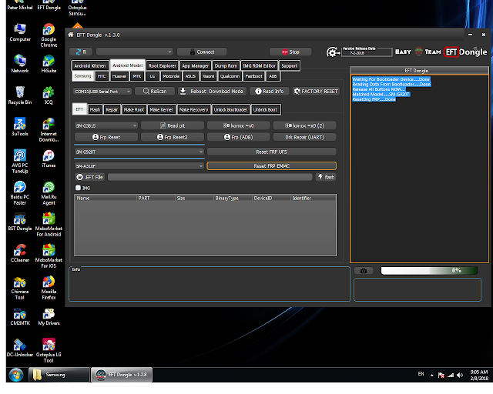Expand the SM-G3815 model dropdown

(x=106, y=125)
